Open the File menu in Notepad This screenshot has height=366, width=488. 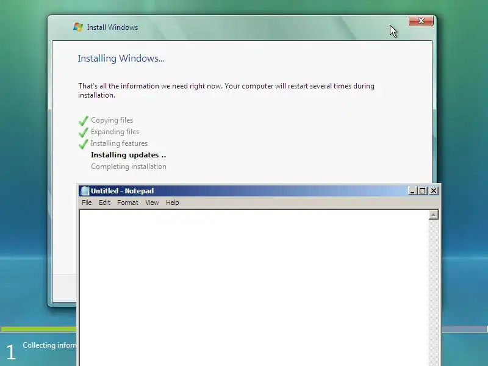click(x=87, y=203)
